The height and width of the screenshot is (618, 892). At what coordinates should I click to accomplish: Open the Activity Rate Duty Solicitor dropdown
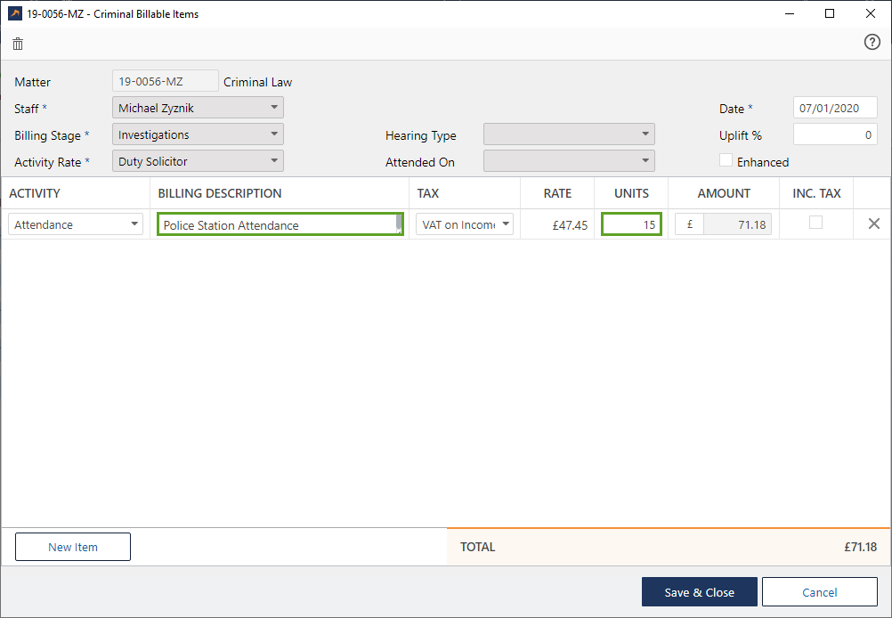(x=199, y=161)
